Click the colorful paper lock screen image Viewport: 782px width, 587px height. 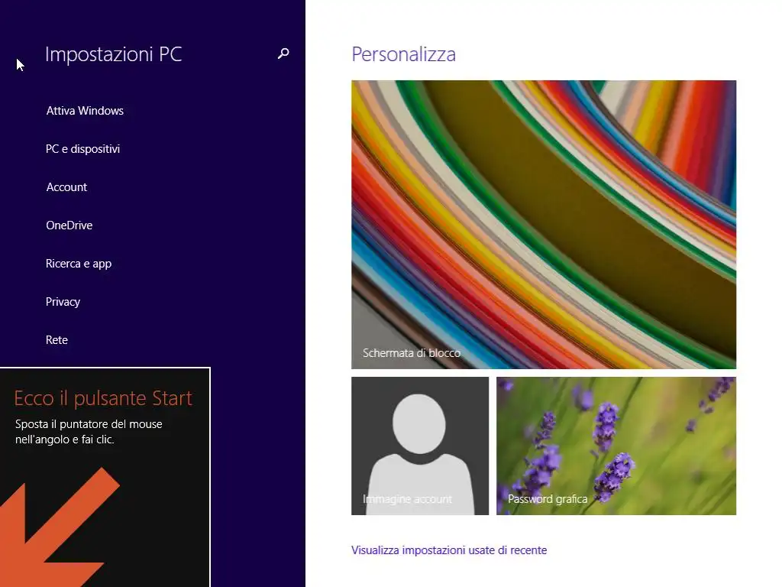click(x=544, y=225)
